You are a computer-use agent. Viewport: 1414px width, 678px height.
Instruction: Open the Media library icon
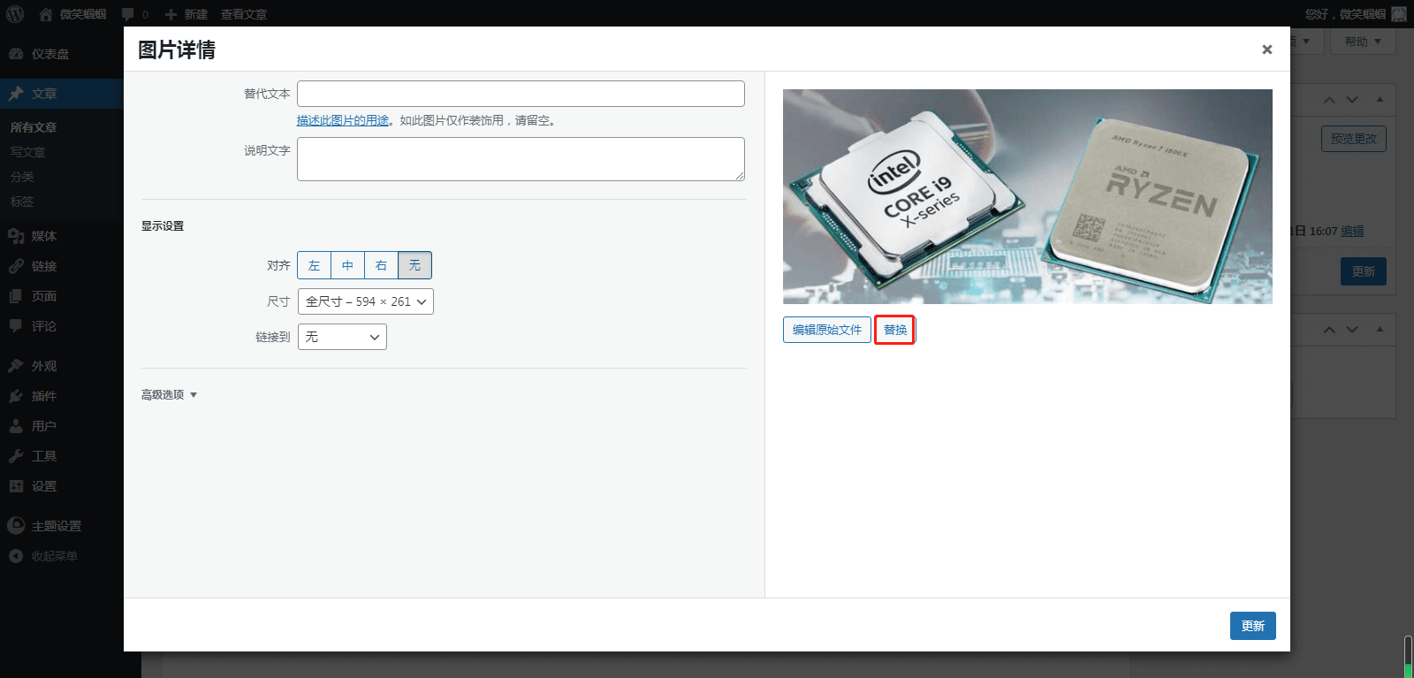[x=16, y=236]
